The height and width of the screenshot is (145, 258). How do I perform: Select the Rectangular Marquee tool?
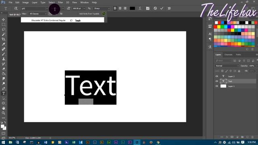click(4, 25)
